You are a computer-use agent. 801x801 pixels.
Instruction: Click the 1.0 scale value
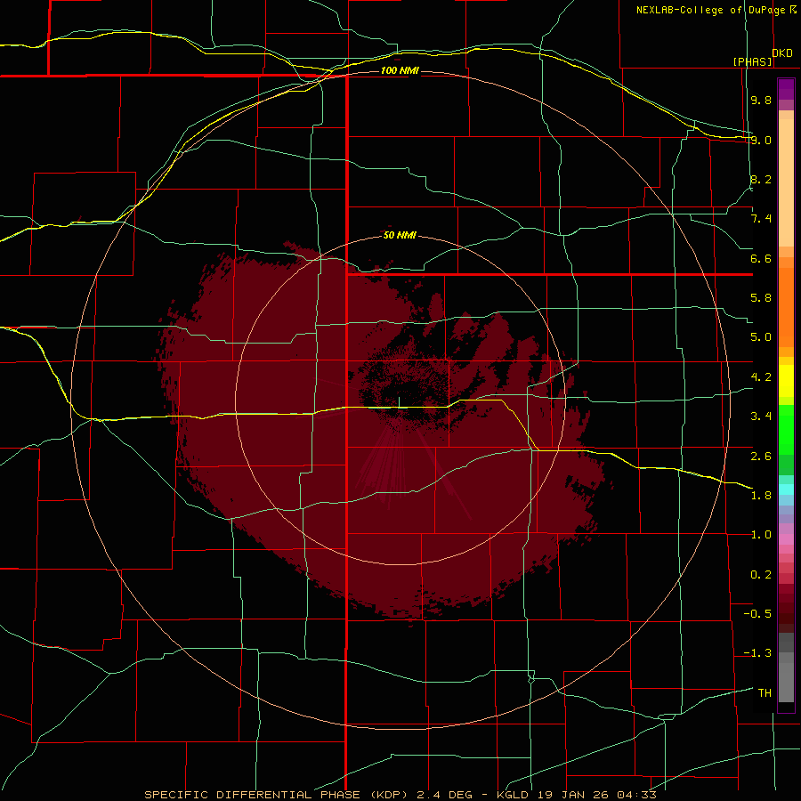click(x=761, y=535)
